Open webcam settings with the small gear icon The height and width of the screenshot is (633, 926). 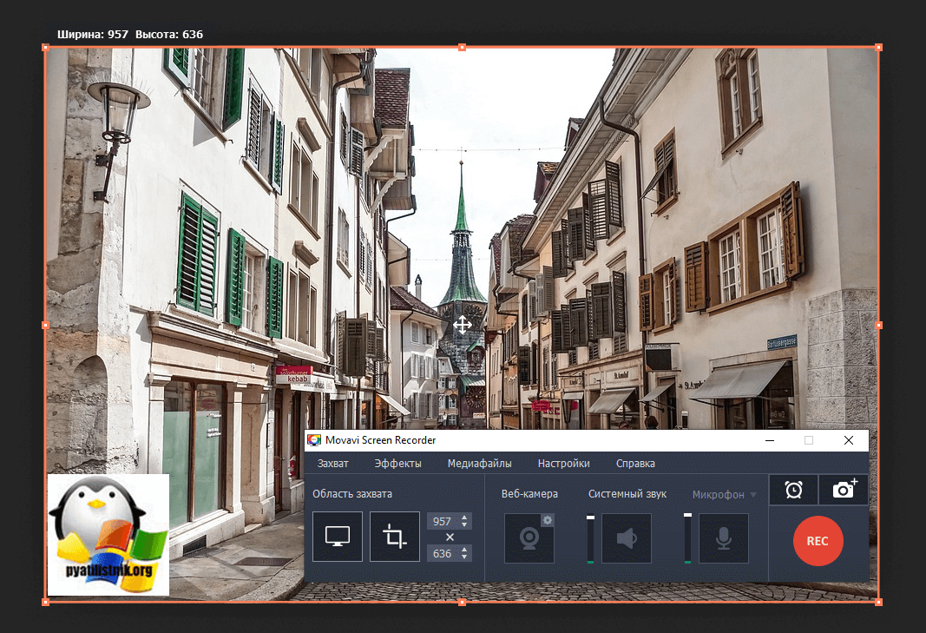[548, 520]
